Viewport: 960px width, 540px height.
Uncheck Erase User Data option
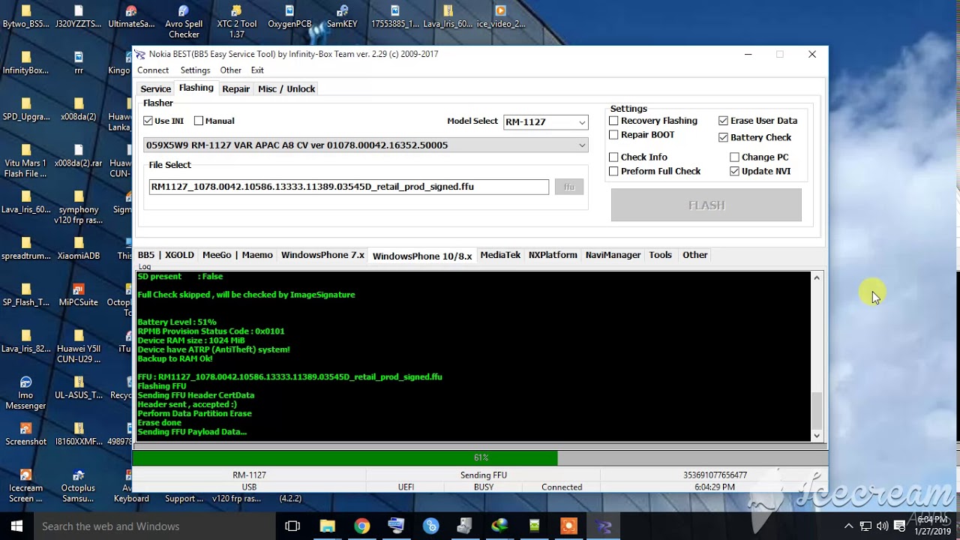pos(723,121)
